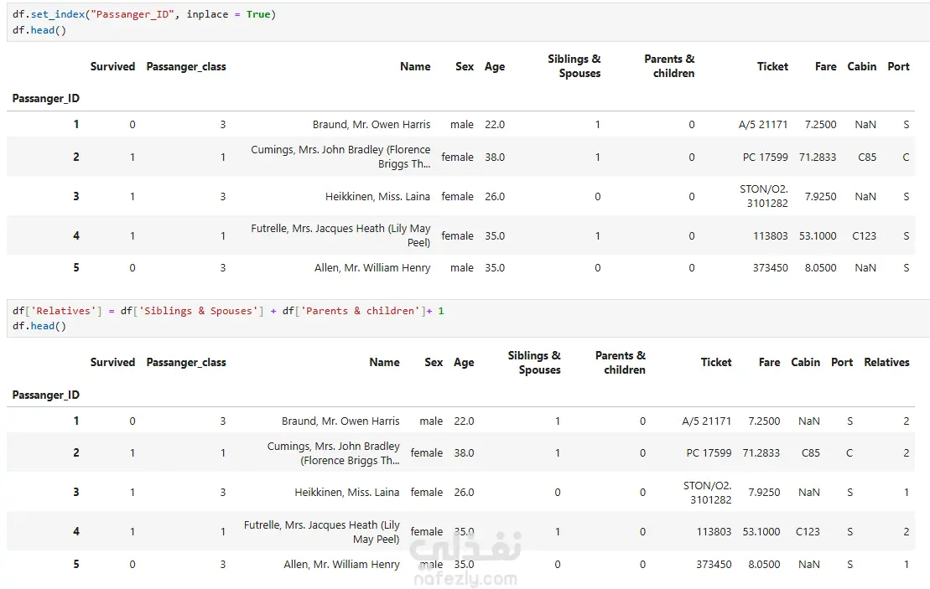Click the Port header in the first output table
930x589 pixels.
tap(898, 66)
